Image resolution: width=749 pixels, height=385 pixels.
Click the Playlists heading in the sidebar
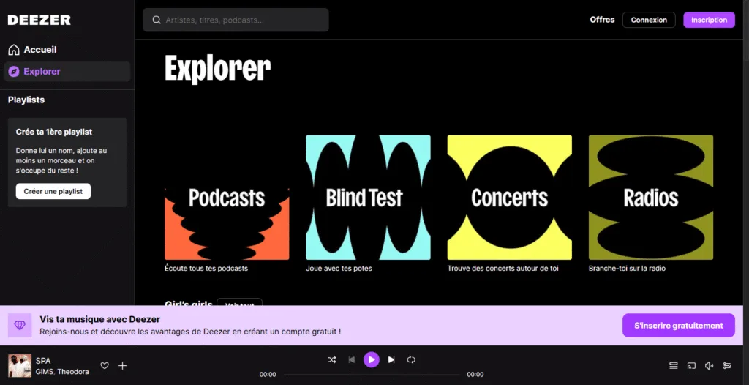(x=26, y=100)
